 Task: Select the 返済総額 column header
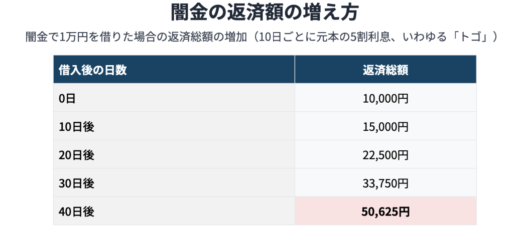(385, 69)
